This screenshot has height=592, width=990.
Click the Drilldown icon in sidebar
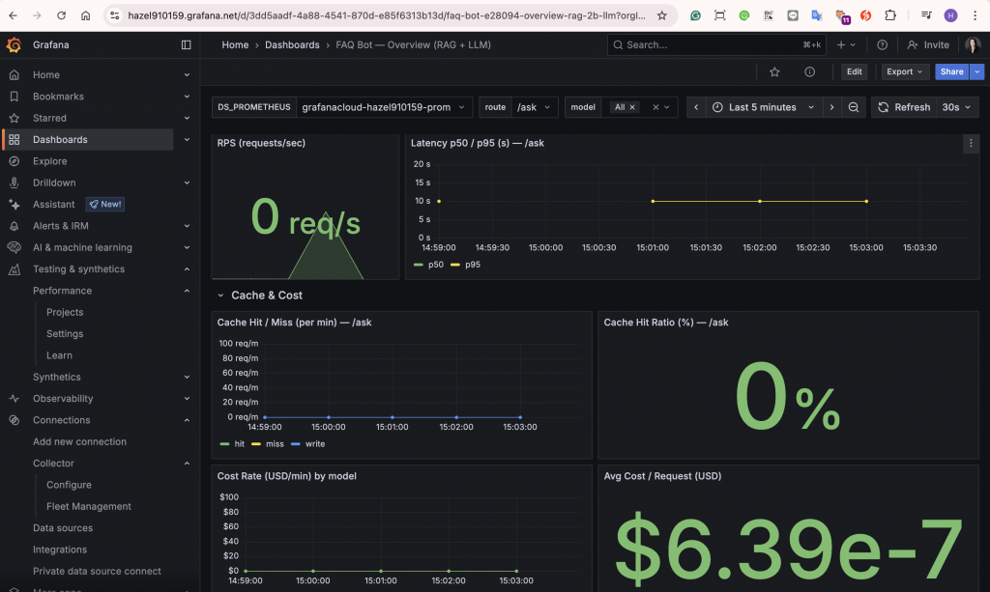point(14,183)
